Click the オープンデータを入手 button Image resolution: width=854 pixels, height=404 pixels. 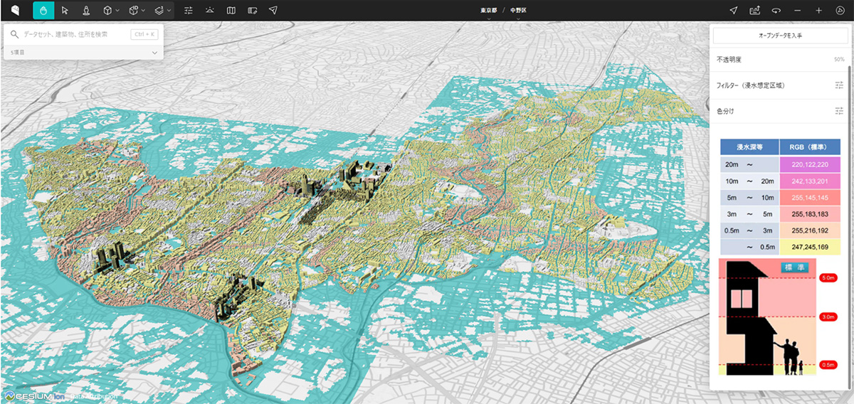pyautogui.click(x=780, y=36)
